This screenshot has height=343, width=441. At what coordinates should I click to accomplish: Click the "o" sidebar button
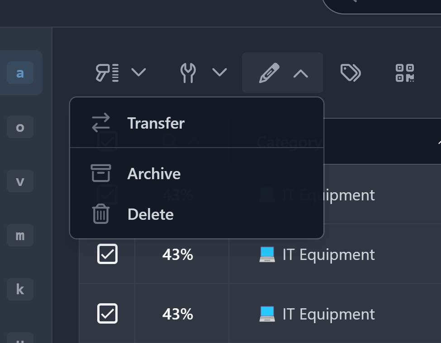tap(20, 127)
